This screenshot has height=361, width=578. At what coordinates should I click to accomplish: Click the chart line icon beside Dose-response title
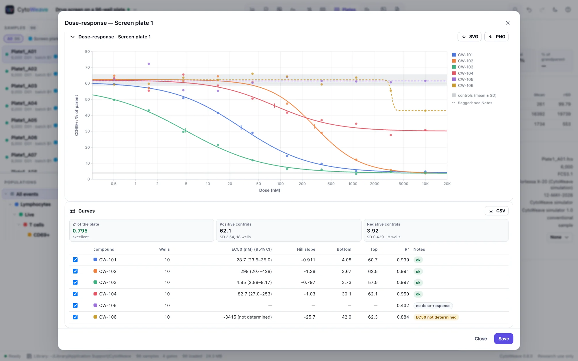click(72, 37)
